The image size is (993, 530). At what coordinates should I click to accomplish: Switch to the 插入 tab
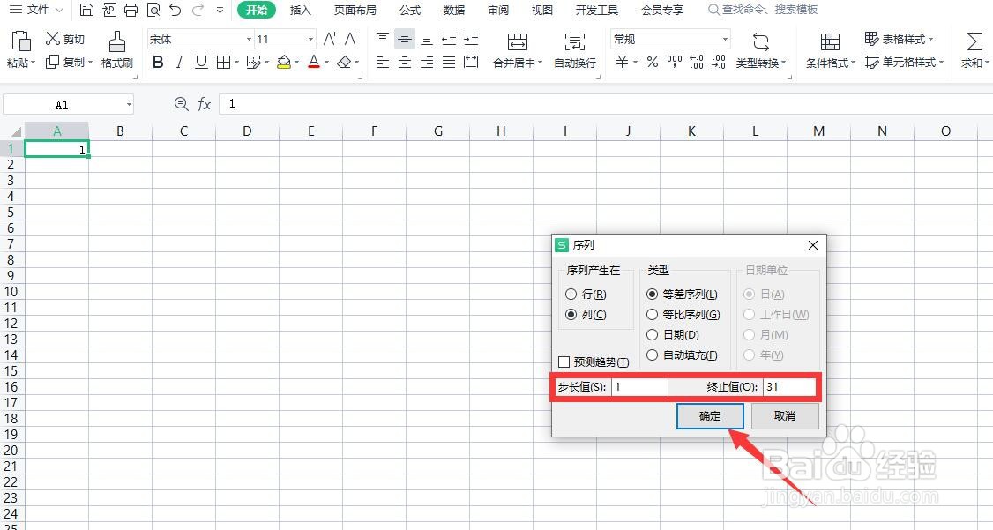pos(300,10)
